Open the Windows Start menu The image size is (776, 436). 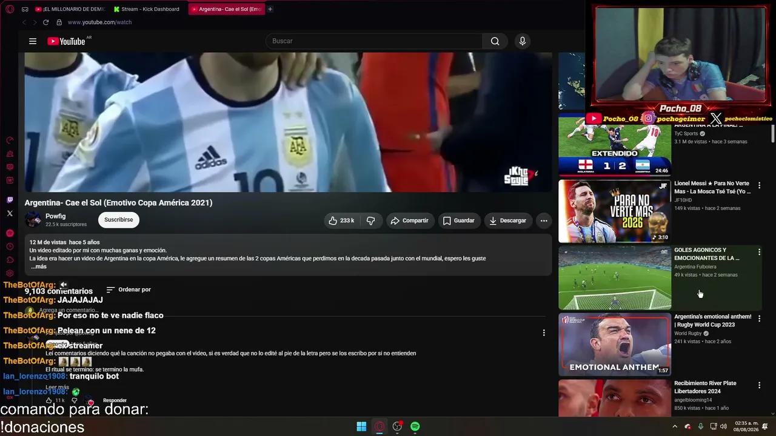[x=361, y=426]
